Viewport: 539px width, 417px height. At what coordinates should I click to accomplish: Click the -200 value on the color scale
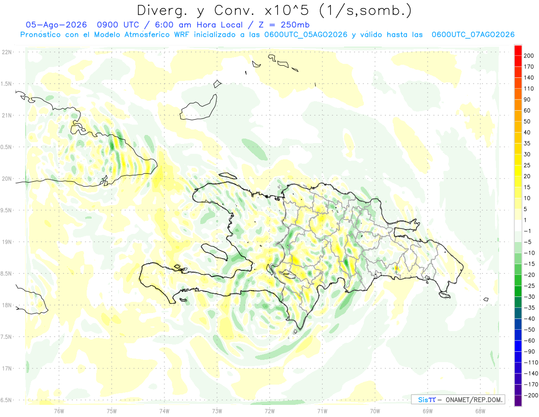coord(531,395)
